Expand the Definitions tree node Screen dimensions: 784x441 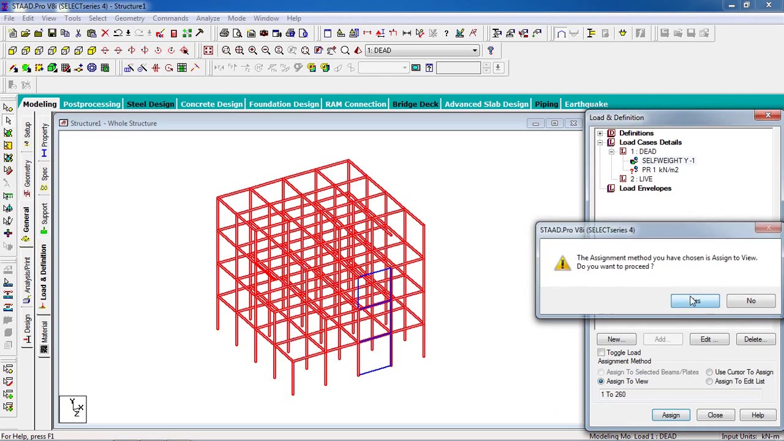coord(600,133)
